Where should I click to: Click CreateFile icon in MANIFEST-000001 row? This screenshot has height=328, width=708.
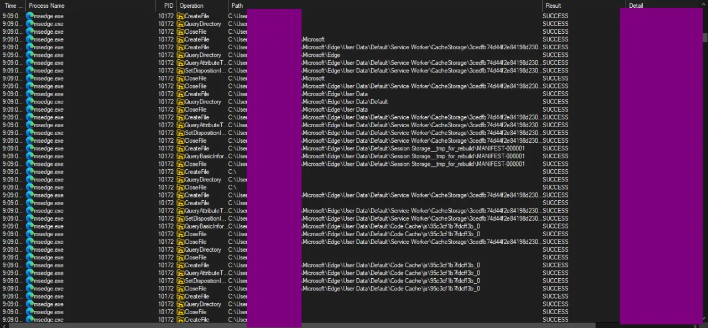180,149
